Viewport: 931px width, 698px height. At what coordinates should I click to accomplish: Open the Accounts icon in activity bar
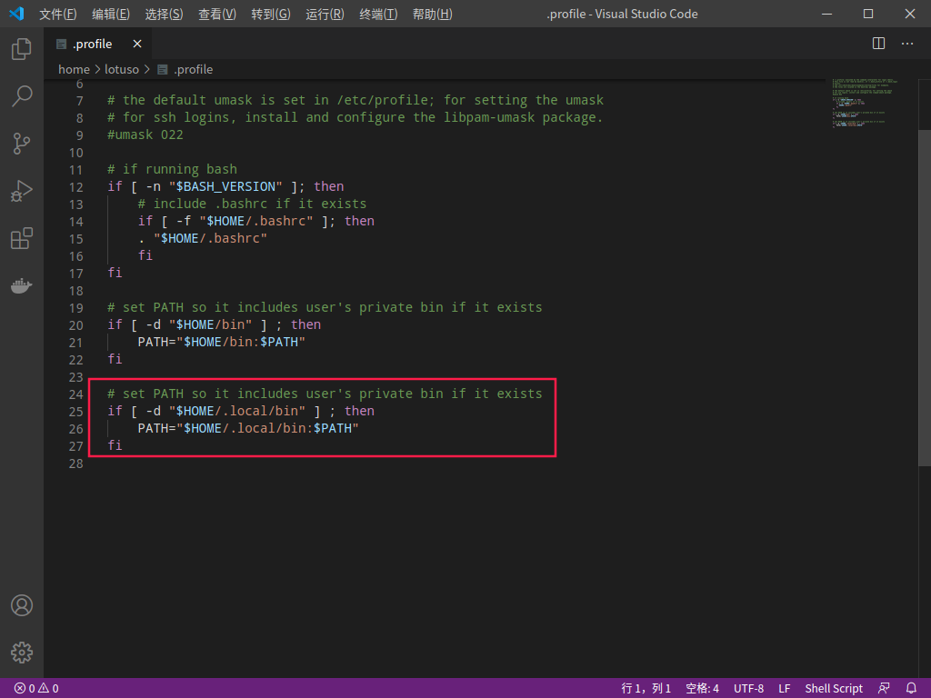tap(22, 605)
